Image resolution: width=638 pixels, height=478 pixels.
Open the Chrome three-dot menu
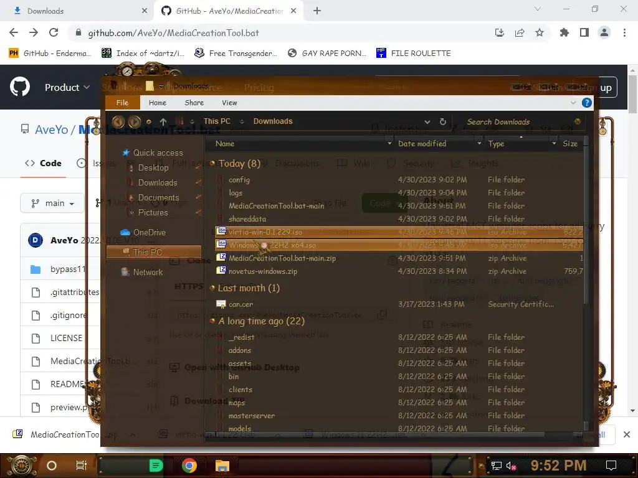pyautogui.click(x=624, y=32)
